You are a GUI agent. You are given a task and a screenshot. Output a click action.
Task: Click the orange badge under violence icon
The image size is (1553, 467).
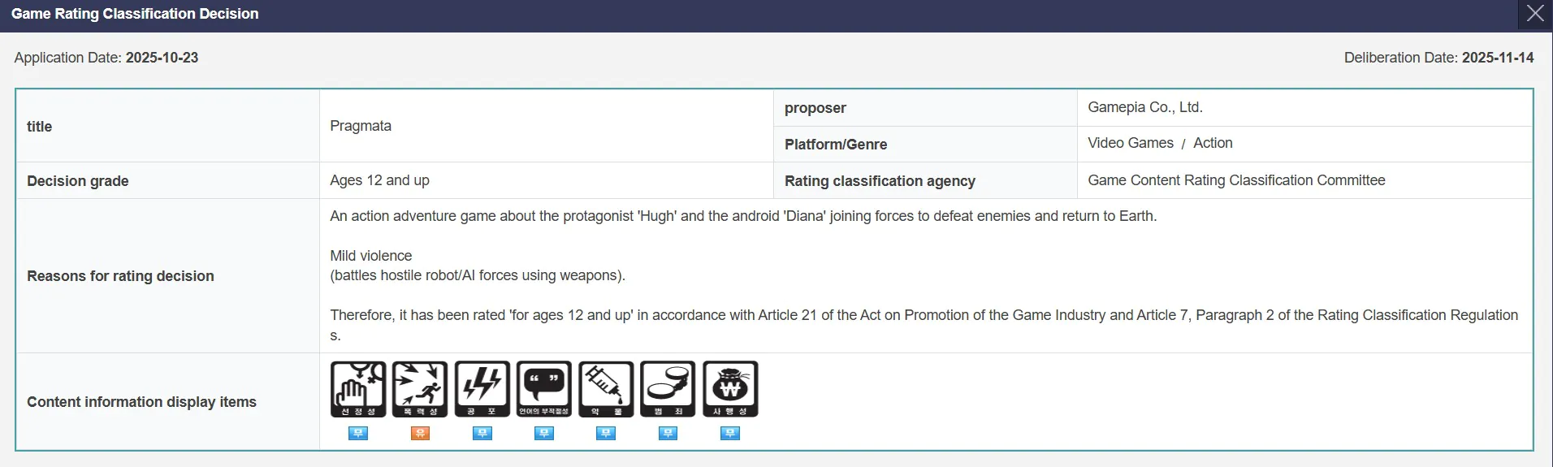[420, 434]
